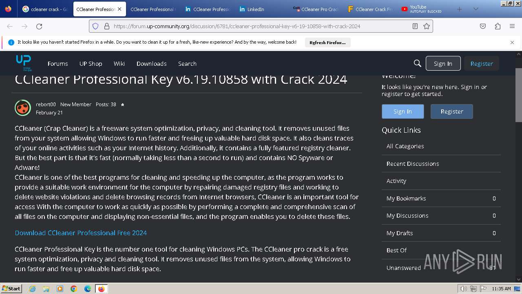Click the New Member rank label
Viewport: 522px width, 294px height.
[76, 104]
